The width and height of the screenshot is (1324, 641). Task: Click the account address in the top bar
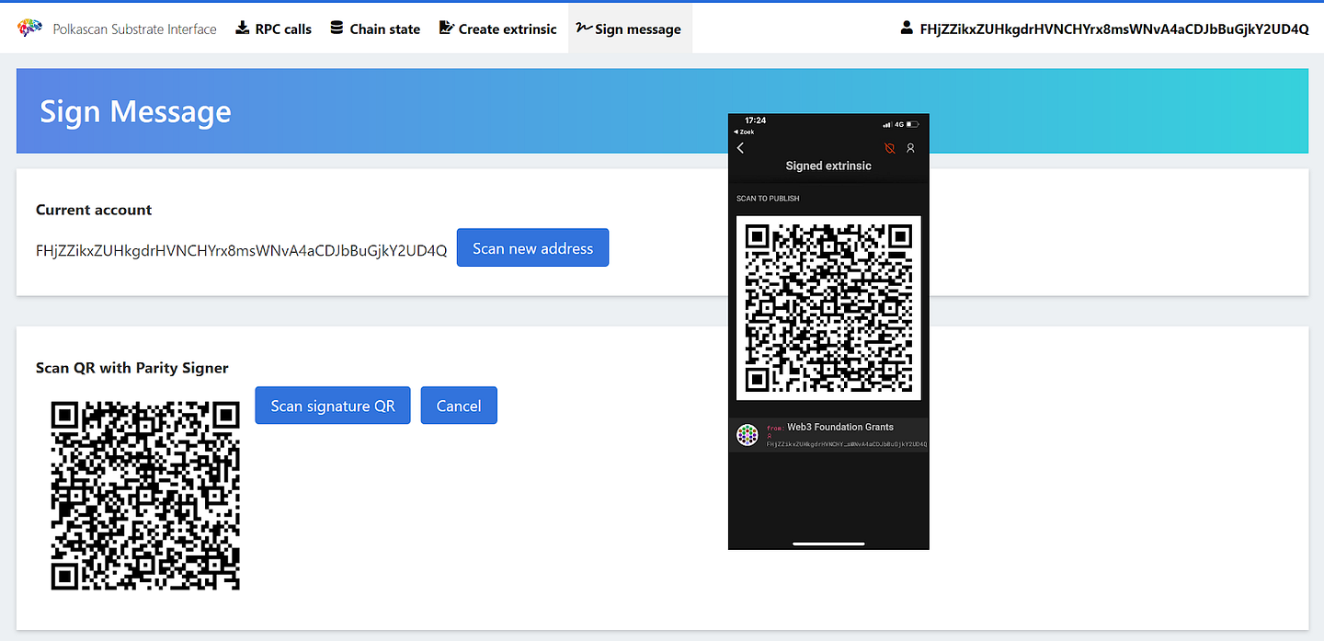1114,29
